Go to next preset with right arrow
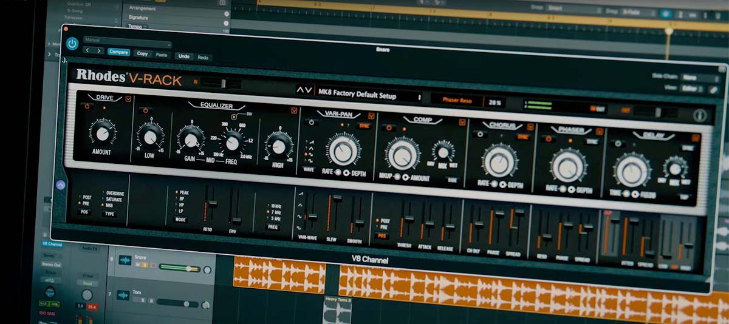The height and width of the screenshot is (324, 729). click(x=98, y=52)
